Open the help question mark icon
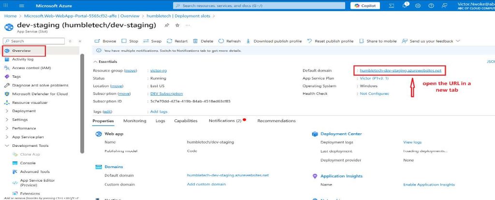 (431, 6)
